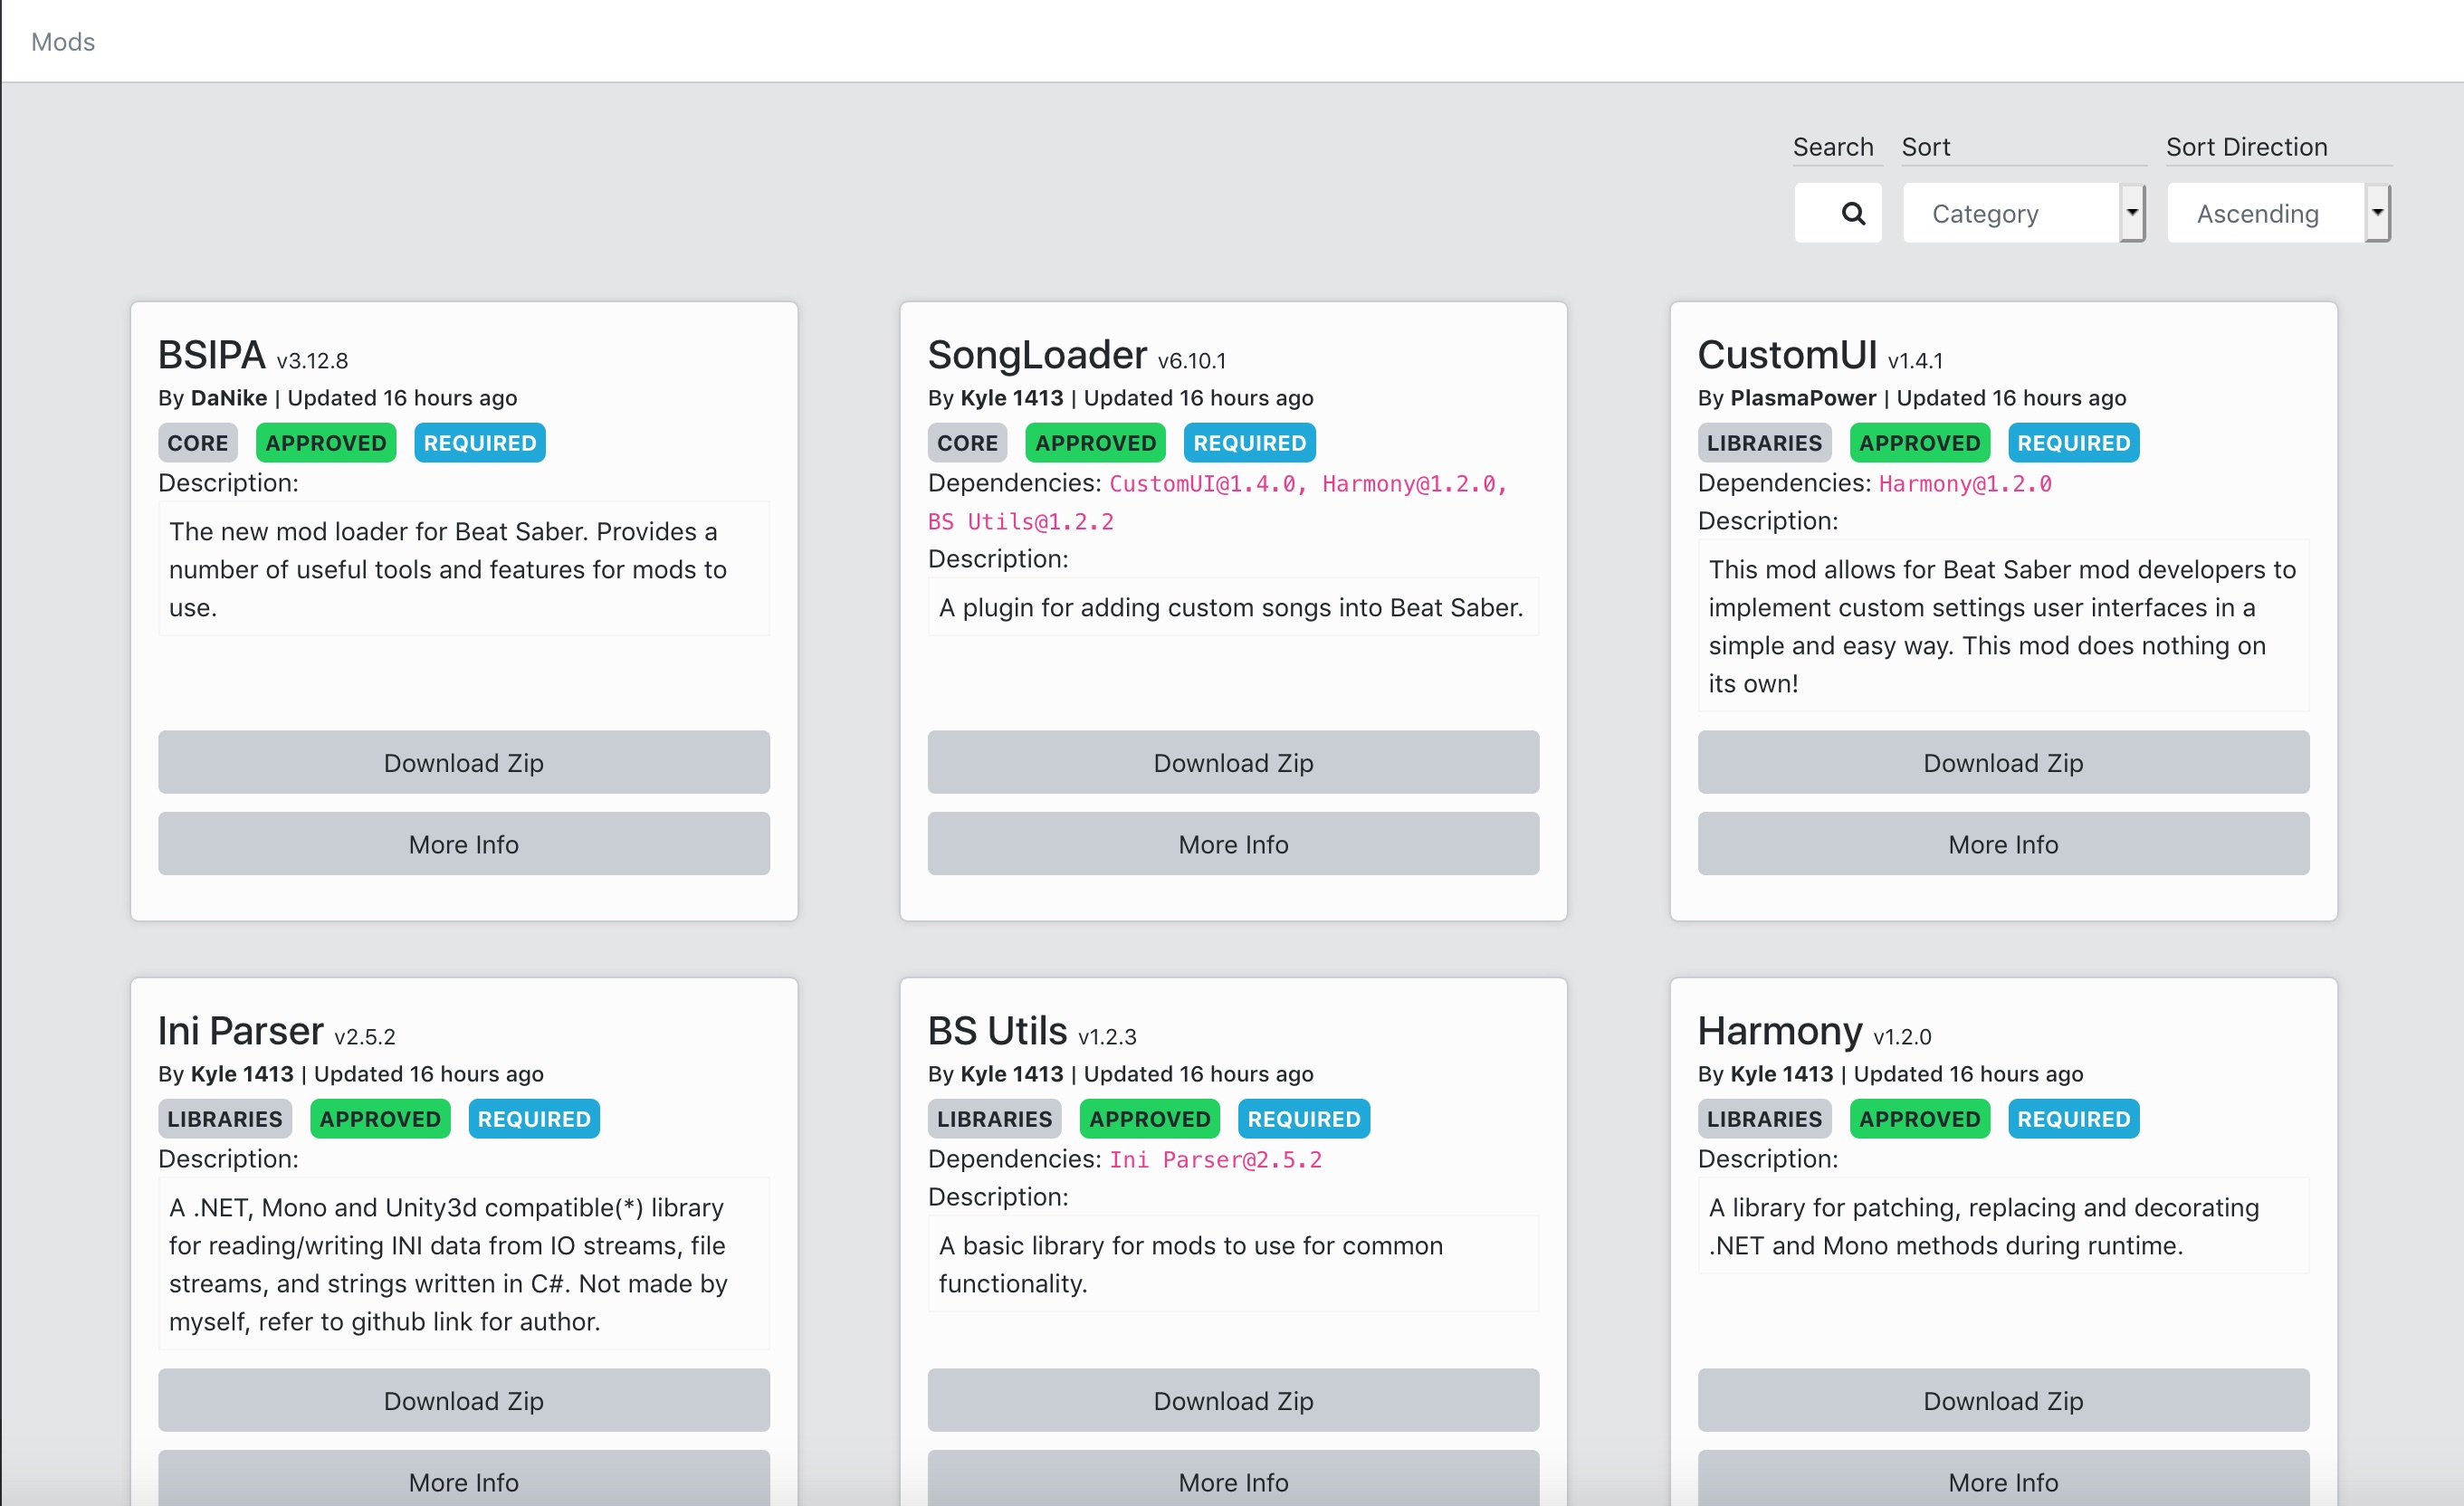The width and height of the screenshot is (2464, 1506).
Task: Click the SongLoader mod title
Action: pyautogui.click(x=1037, y=355)
